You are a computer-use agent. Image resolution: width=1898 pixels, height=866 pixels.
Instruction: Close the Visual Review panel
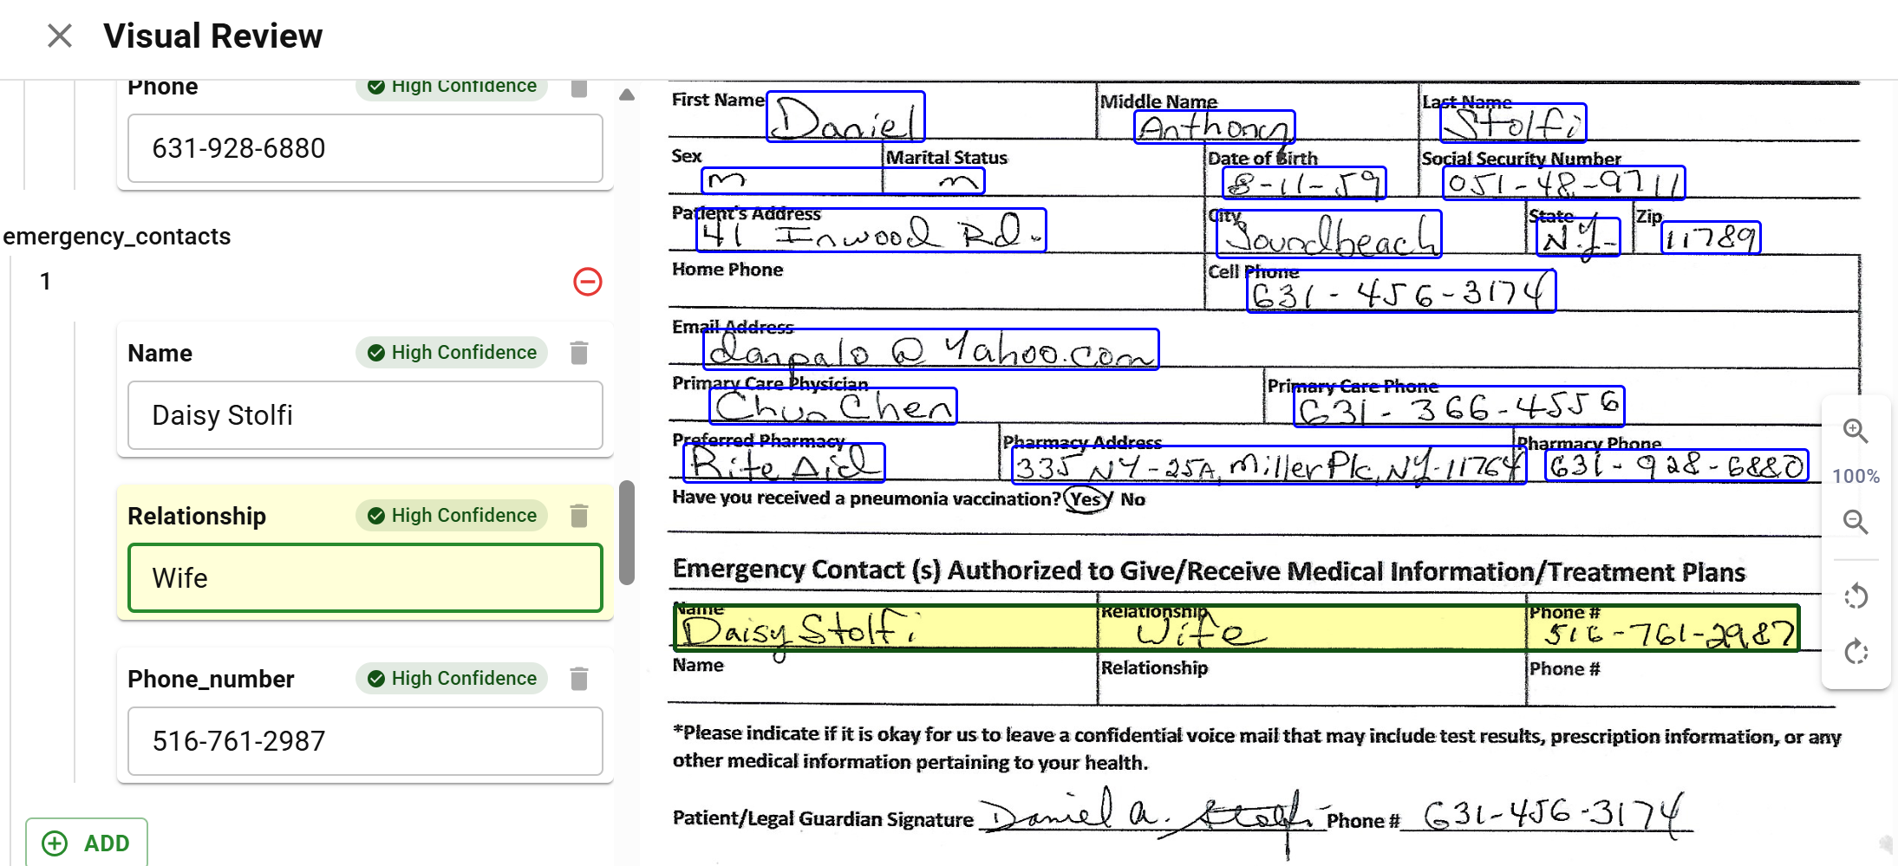[59, 36]
